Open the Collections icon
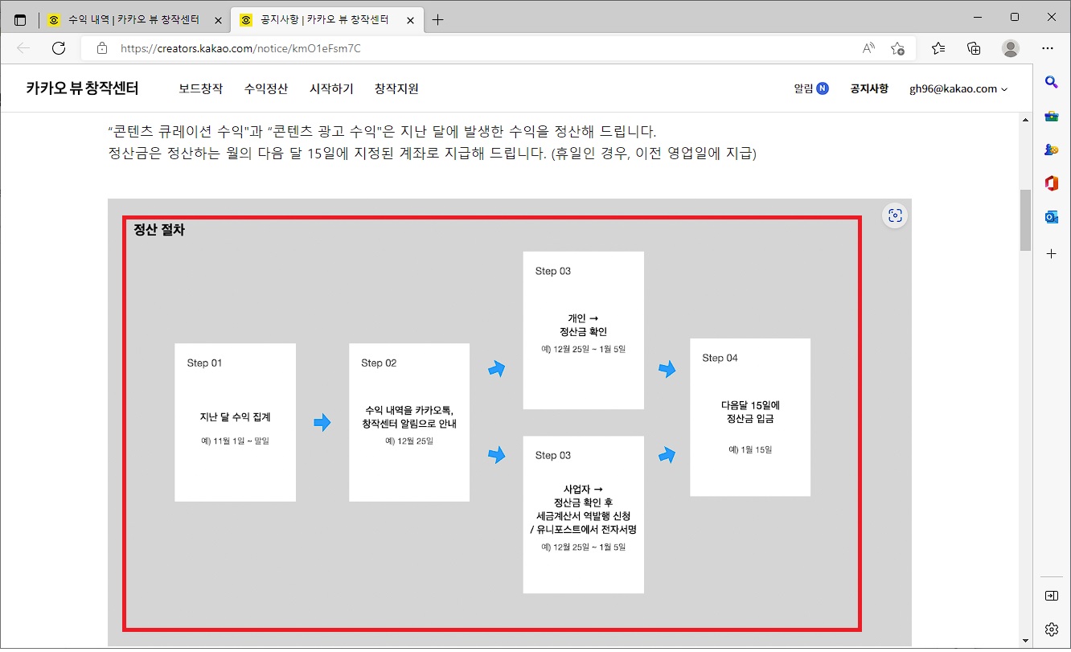 click(974, 48)
